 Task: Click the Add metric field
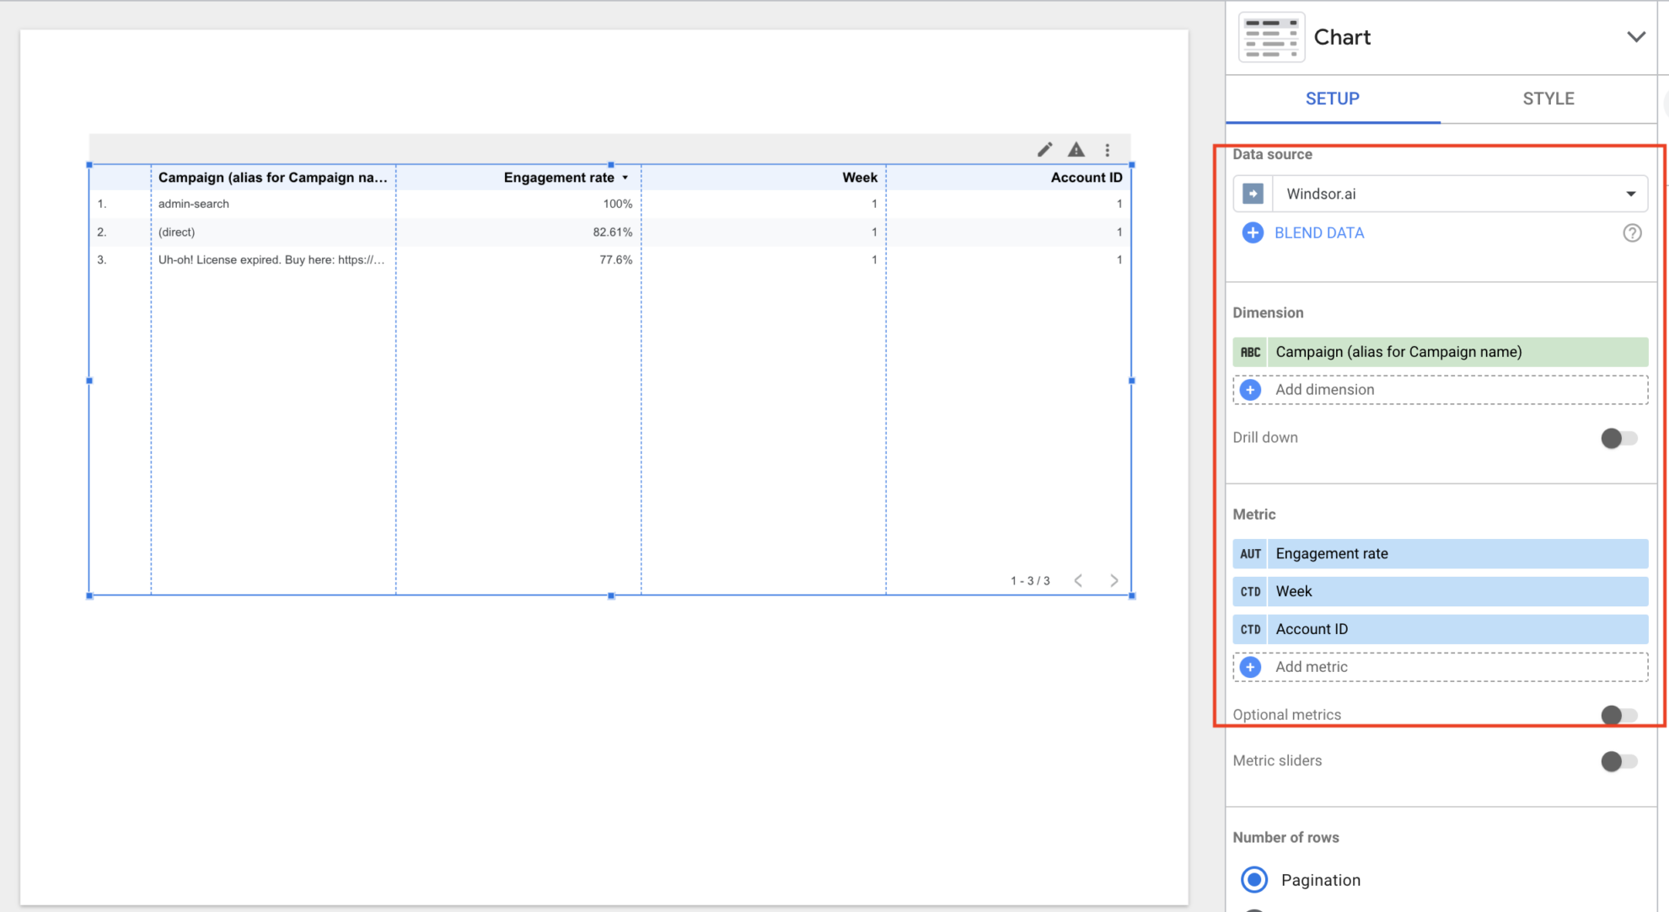coord(1440,667)
